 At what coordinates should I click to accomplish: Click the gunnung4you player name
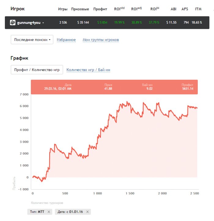(x=29, y=23)
